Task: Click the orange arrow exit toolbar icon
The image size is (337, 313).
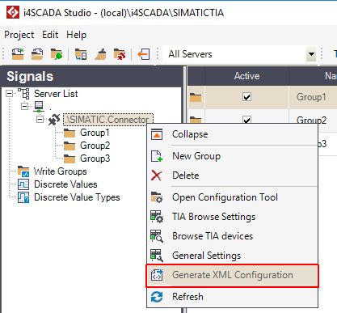Action: point(143,54)
